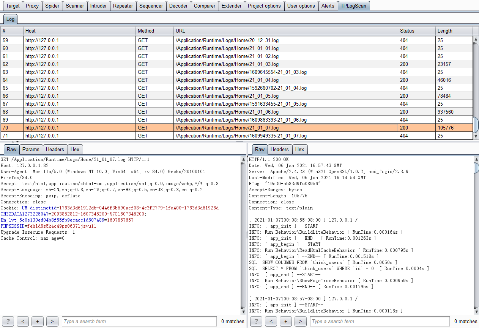Click the response next match arrow
Viewport: 479px width, 328px height.
301,321
